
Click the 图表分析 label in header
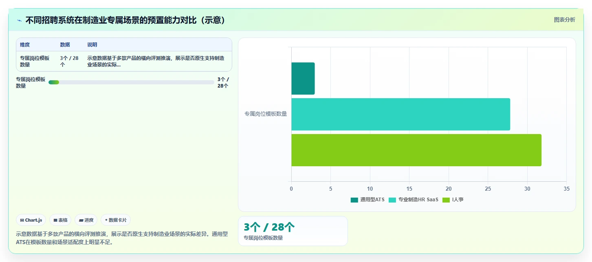(564, 20)
